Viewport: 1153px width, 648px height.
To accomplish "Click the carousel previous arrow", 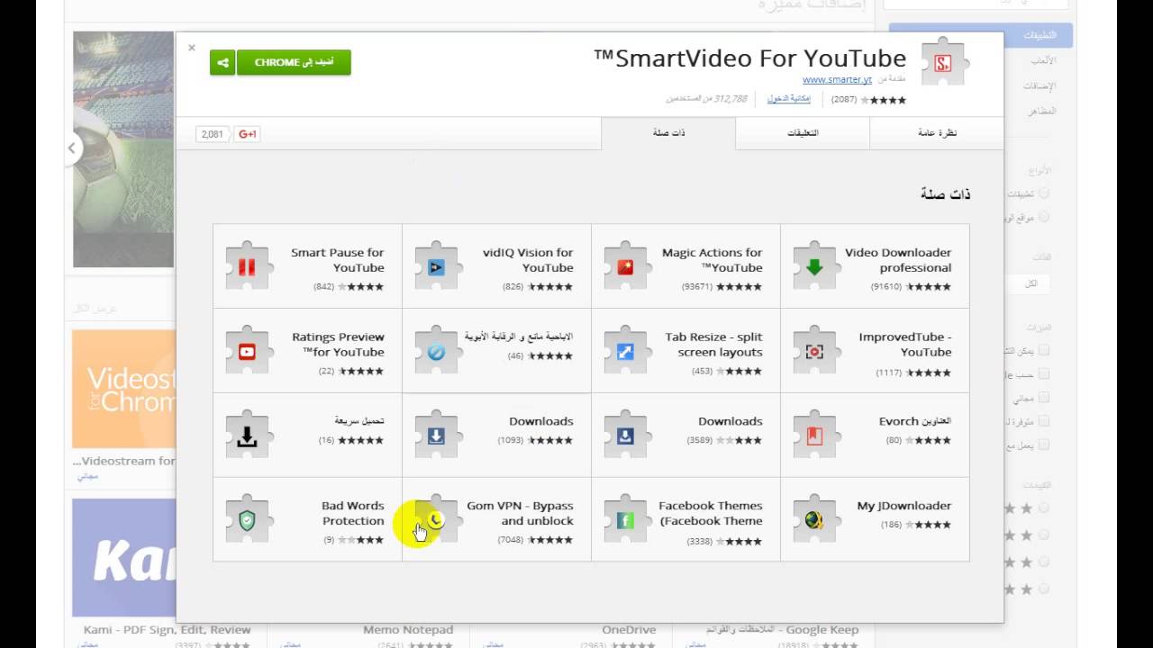I will [71, 148].
